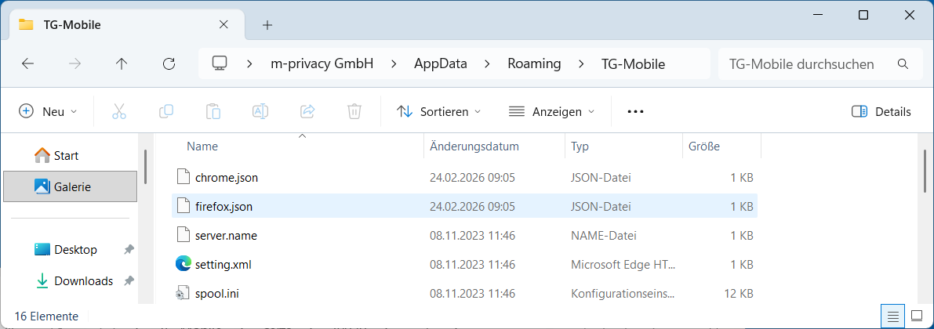Open the Neu dropdown menu
This screenshot has height=329, width=934.
[49, 111]
